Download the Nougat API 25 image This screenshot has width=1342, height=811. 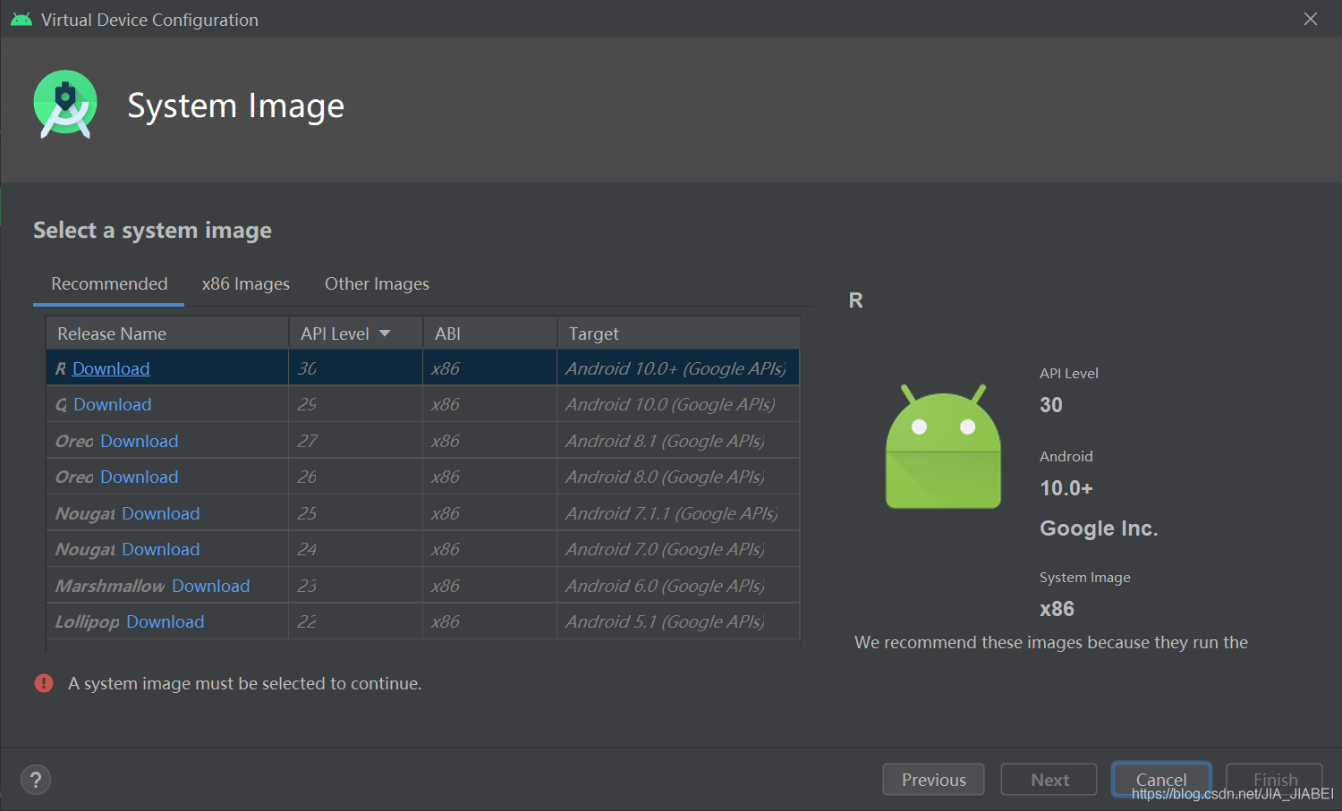[x=161, y=513]
